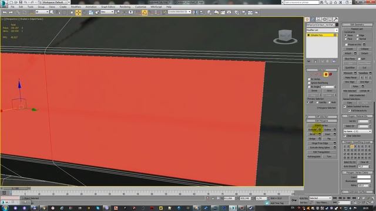Open the Motion command panel tab
The height and width of the screenshot is (211, 376).
324,19
